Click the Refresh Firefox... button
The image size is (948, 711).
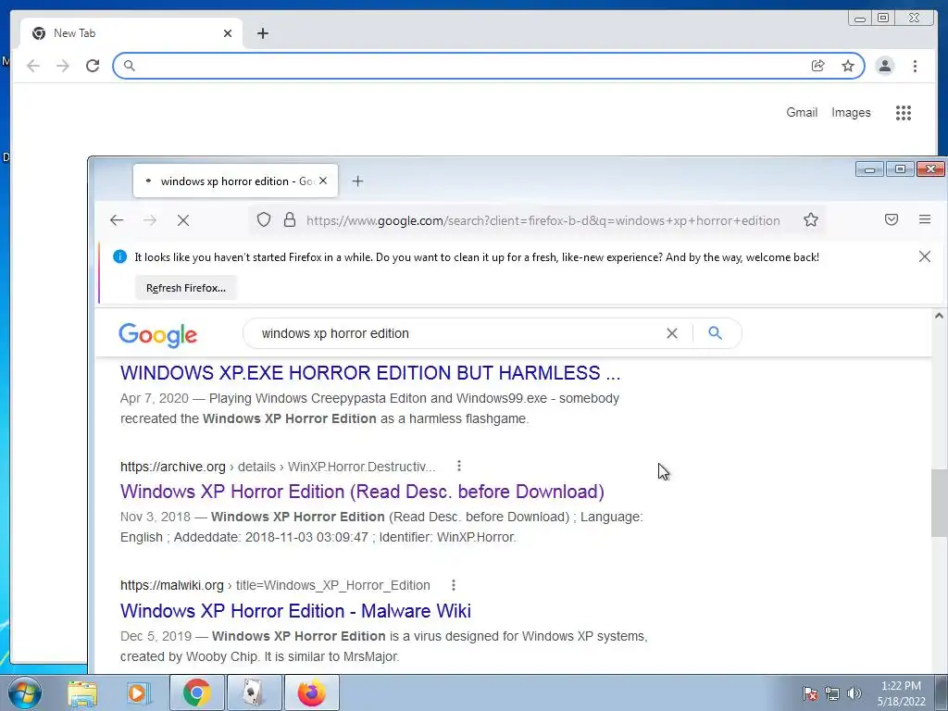tap(185, 288)
